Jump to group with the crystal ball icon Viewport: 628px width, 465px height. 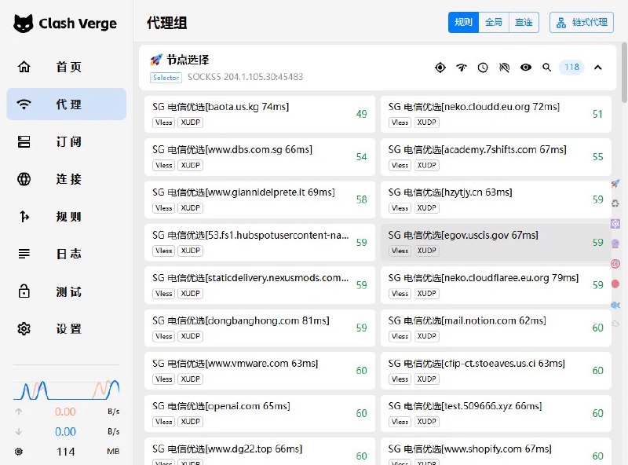click(x=615, y=243)
